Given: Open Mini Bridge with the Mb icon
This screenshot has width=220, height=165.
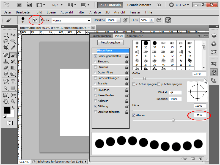Looking at the screenshot, I should (x=29, y=5).
